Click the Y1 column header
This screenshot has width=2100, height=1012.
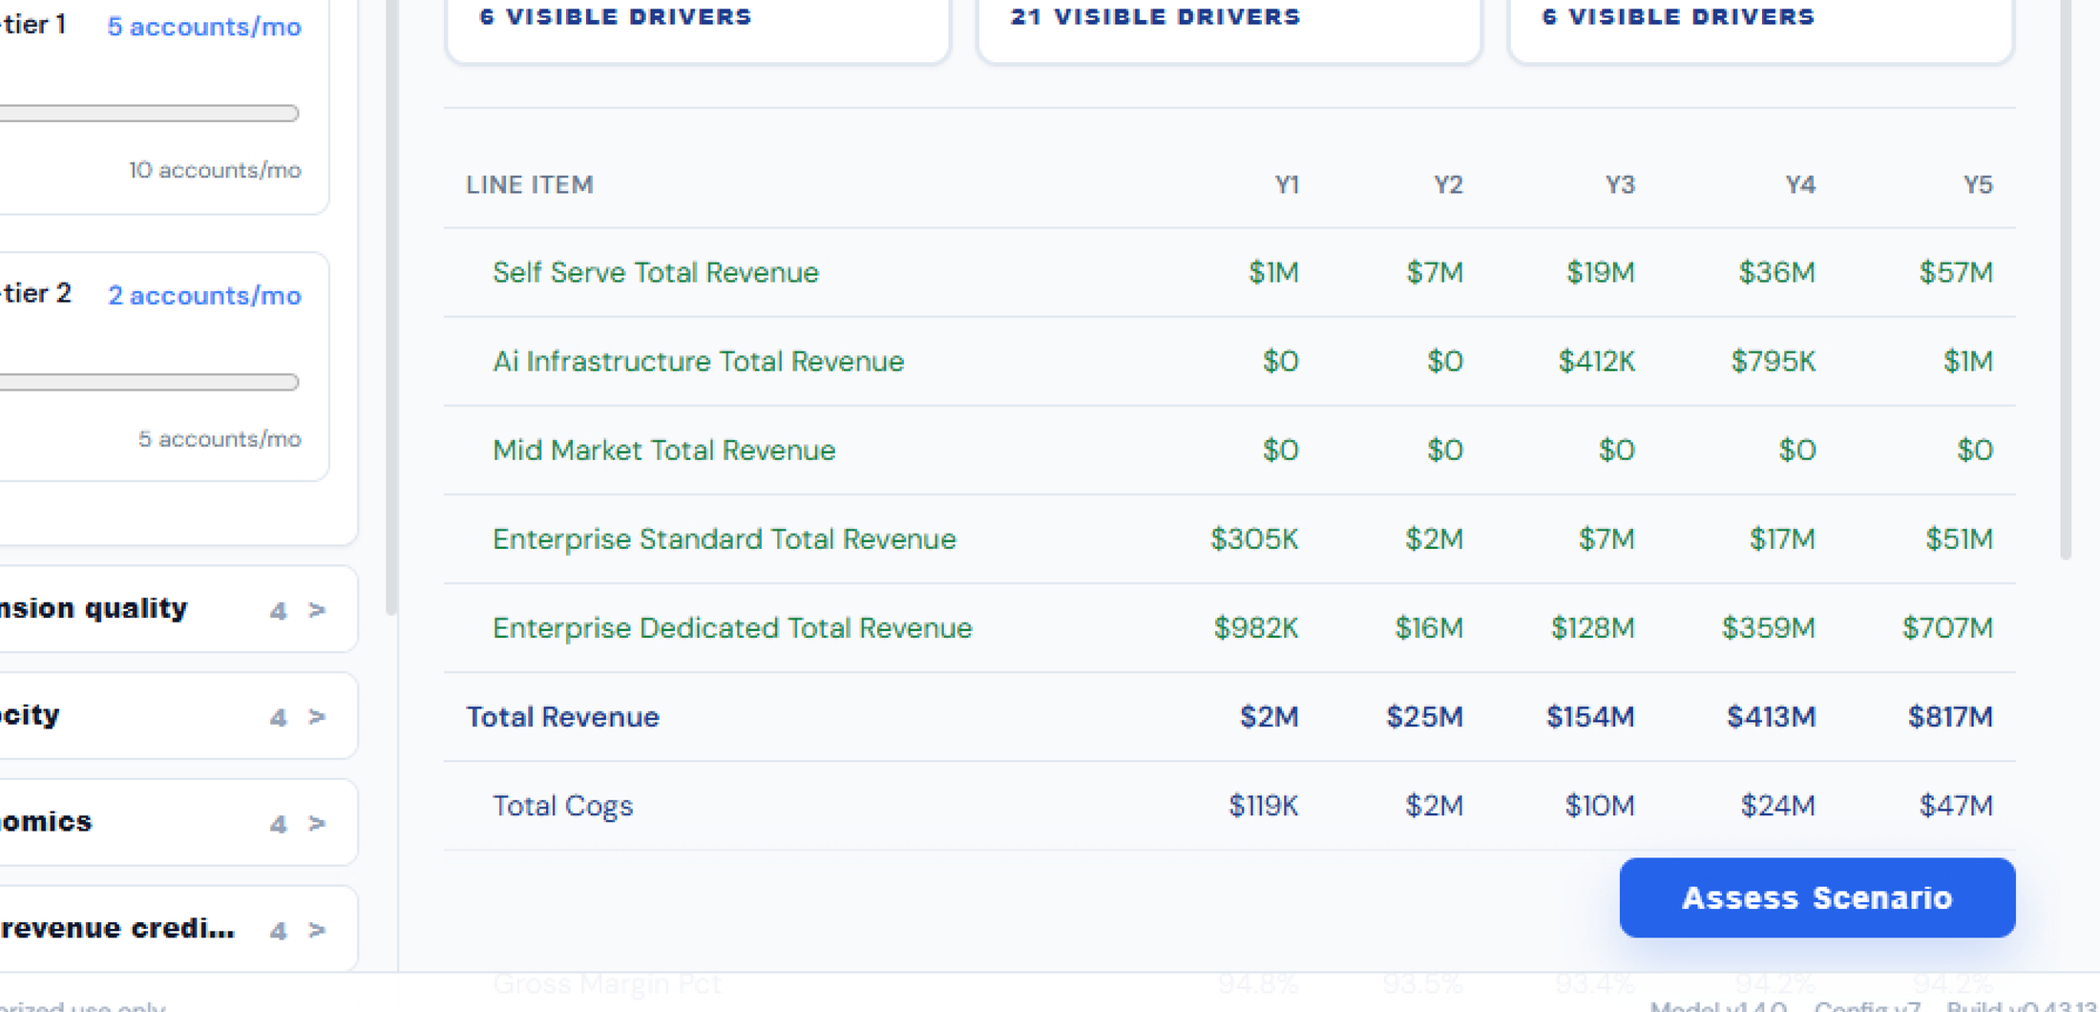(x=1287, y=184)
